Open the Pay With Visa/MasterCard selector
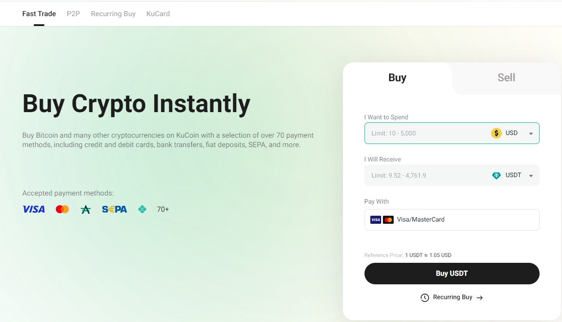This screenshot has width=562, height=322. pos(452,220)
